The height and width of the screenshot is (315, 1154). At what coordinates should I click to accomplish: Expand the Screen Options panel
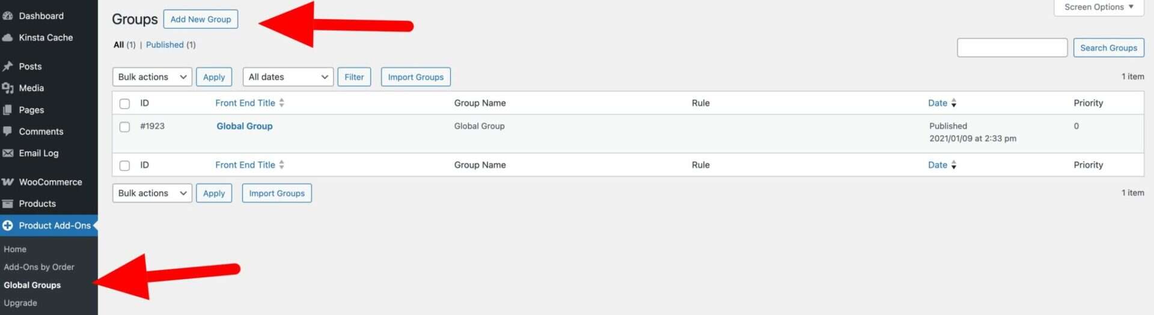click(x=1098, y=7)
